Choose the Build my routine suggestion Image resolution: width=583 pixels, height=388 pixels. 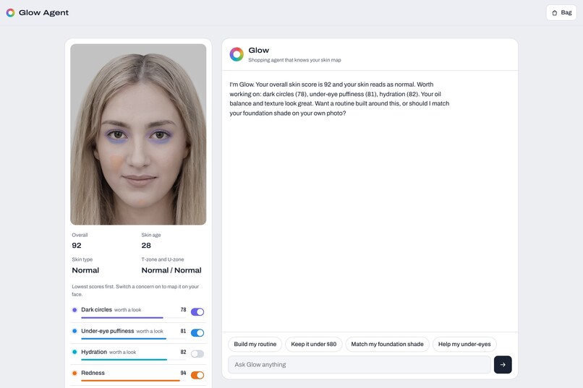point(255,344)
